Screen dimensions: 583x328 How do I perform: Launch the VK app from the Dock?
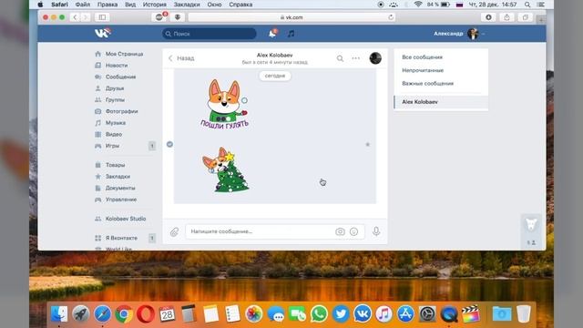click(363, 314)
